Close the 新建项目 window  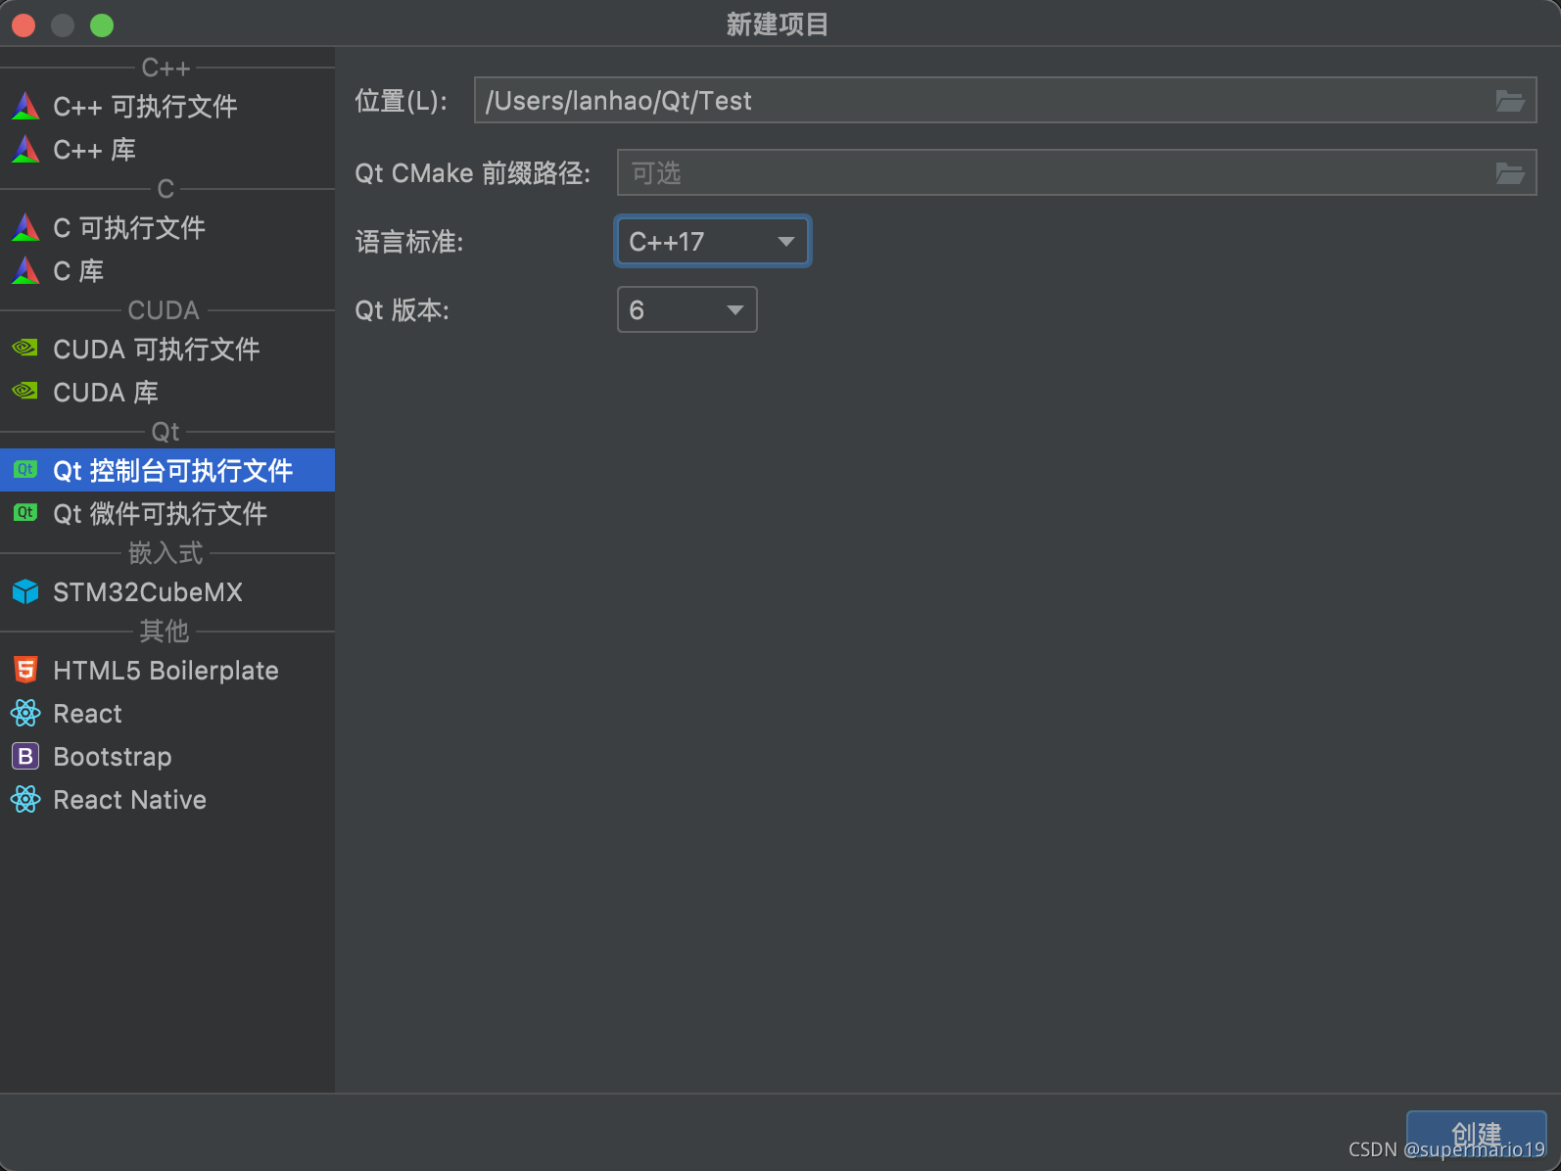click(x=24, y=24)
